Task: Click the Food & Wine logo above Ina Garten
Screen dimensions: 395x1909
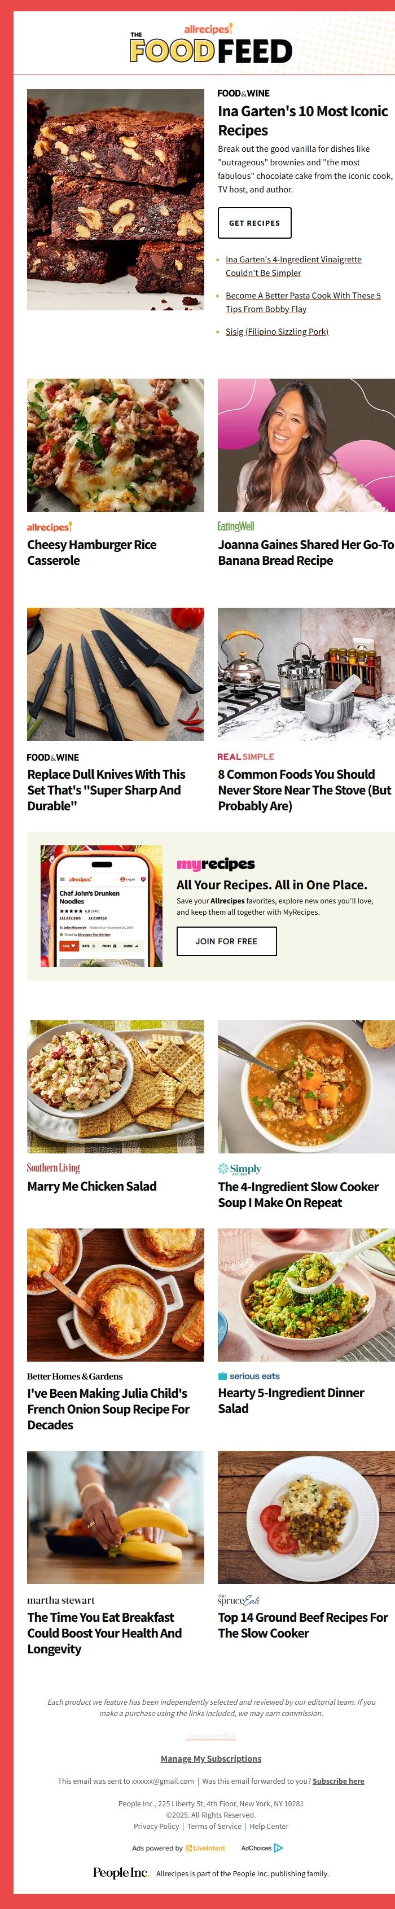Action: [x=243, y=93]
